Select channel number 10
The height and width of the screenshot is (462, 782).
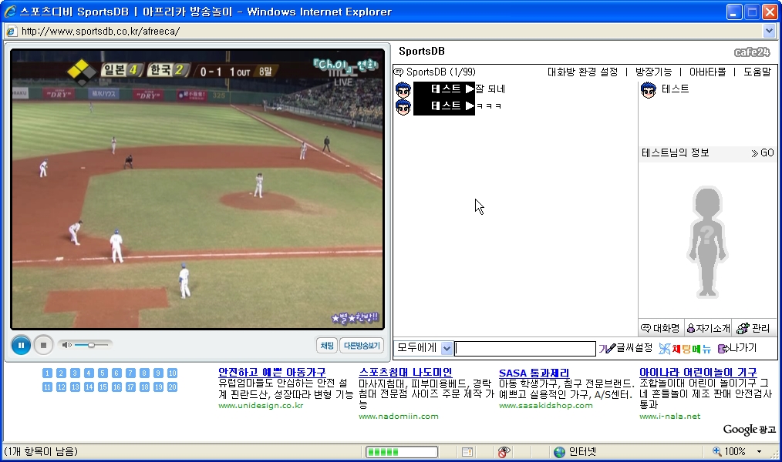[x=172, y=373]
